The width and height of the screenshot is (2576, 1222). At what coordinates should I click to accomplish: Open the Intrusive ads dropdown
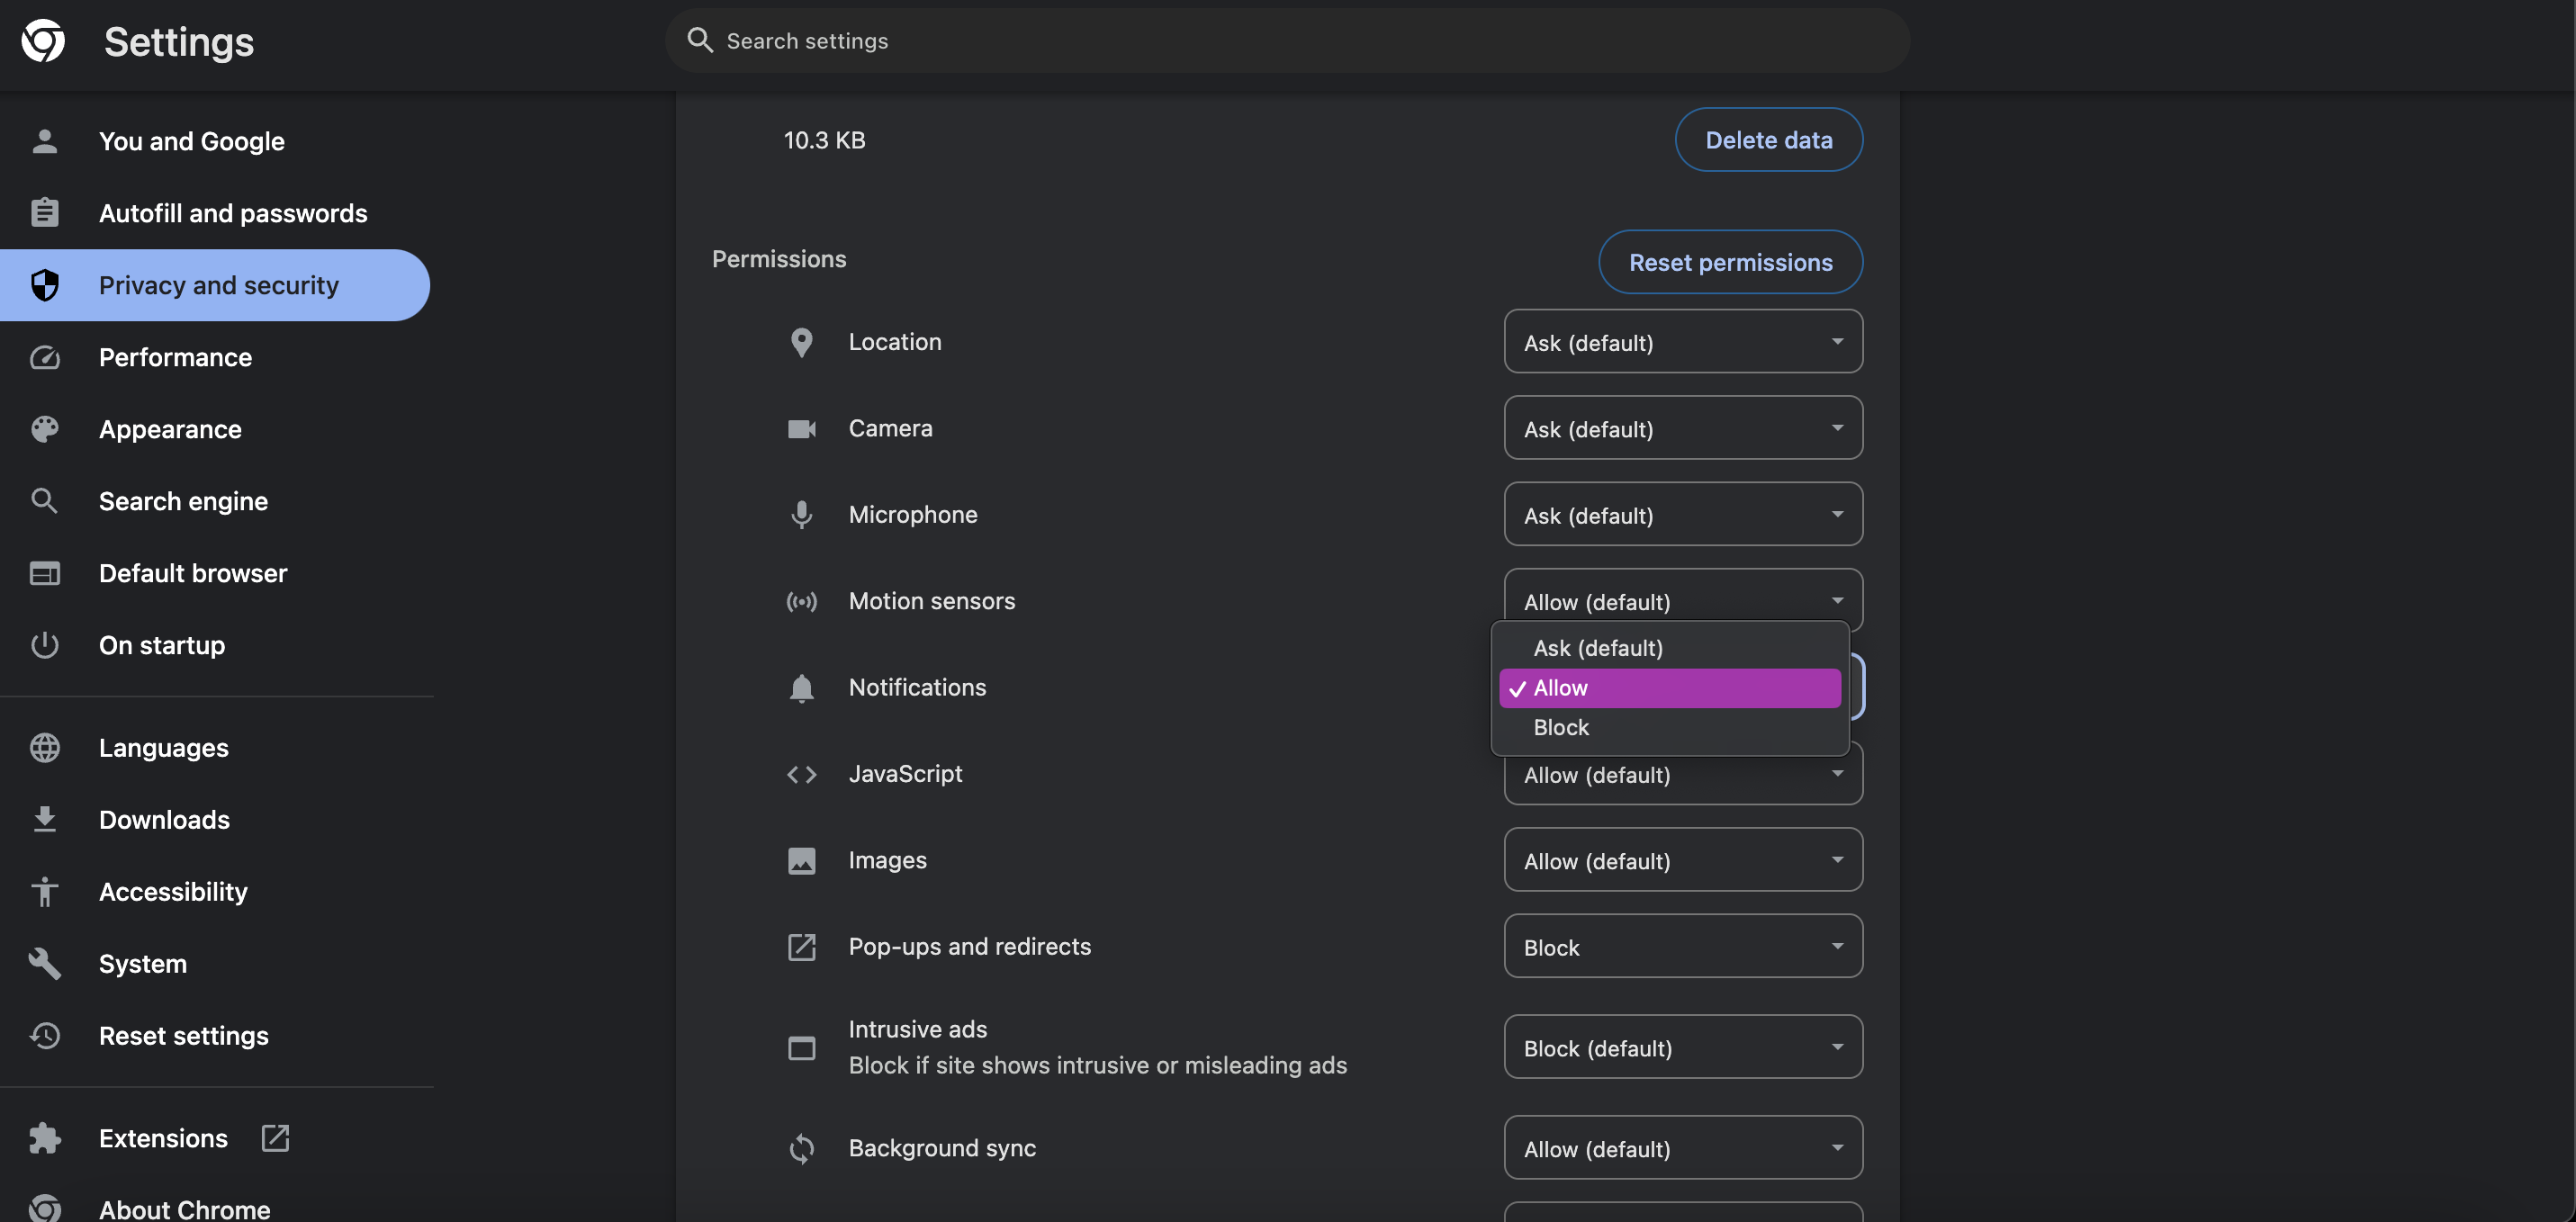point(1682,1048)
